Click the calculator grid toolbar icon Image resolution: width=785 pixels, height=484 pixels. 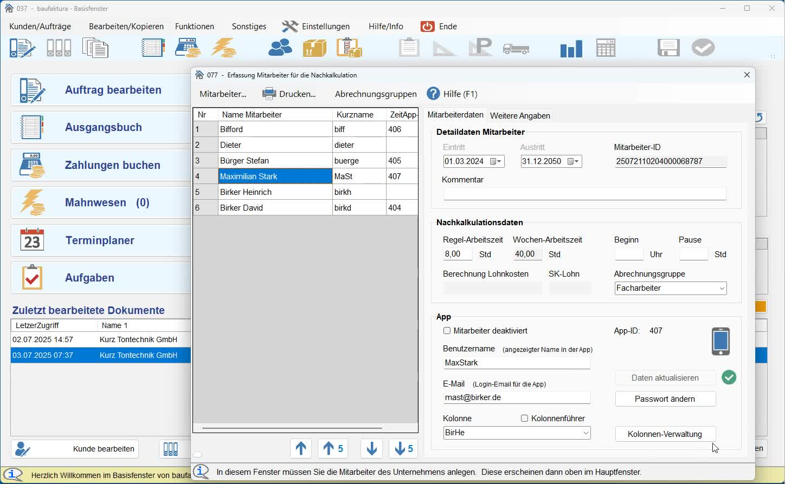pos(606,48)
